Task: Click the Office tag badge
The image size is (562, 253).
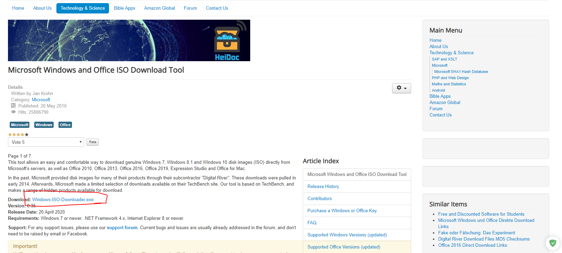Action: tap(65, 125)
